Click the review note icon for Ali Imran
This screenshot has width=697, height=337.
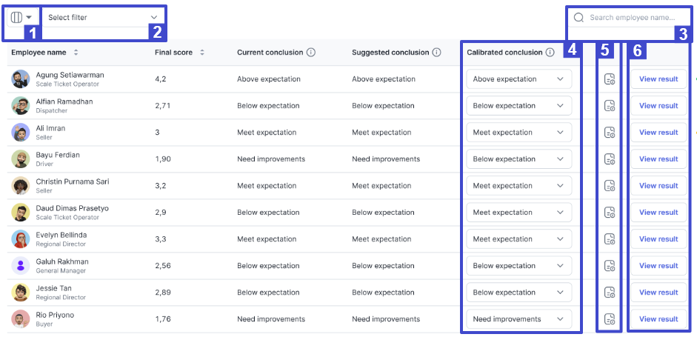pyautogui.click(x=610, y=133)
